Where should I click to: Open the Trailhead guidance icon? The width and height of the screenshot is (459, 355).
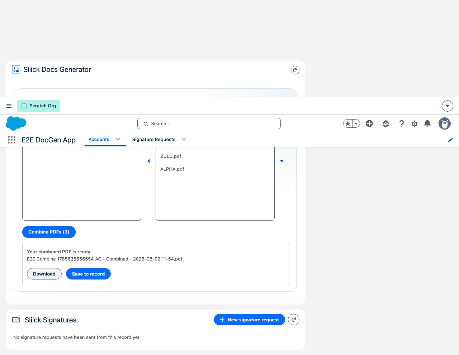[x=386, y=123]
